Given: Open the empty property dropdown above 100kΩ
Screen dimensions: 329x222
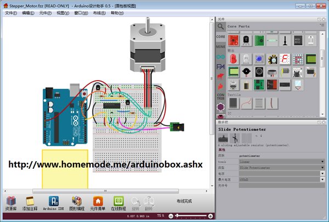Looking at the screenshot, I should [x=282, y=174].
